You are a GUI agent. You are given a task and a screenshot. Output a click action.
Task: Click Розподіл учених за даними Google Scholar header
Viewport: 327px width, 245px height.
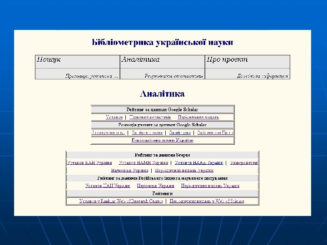tap(163, 125)
